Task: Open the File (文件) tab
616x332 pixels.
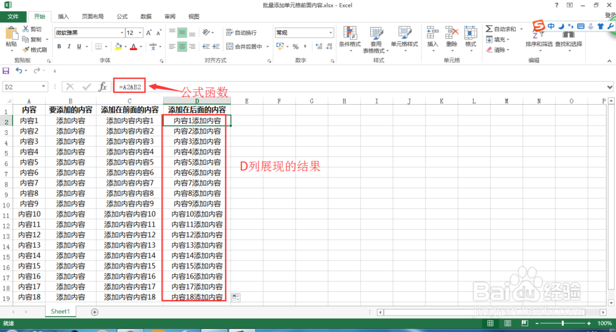Action: 13,17
